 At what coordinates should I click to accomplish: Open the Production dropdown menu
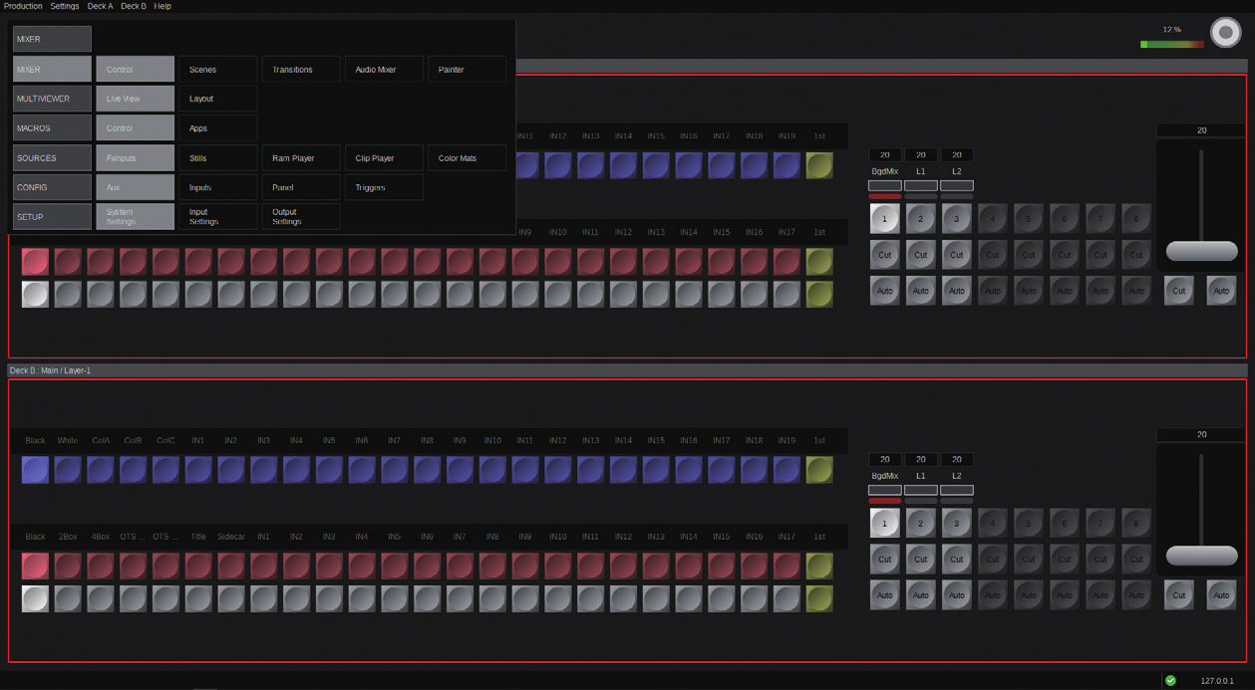click(22, 6)
